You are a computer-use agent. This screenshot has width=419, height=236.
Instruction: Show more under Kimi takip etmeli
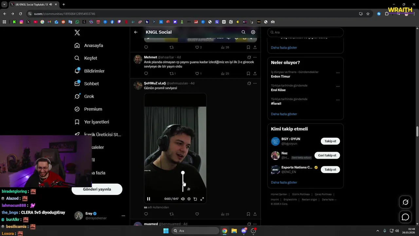click(284, 182)
